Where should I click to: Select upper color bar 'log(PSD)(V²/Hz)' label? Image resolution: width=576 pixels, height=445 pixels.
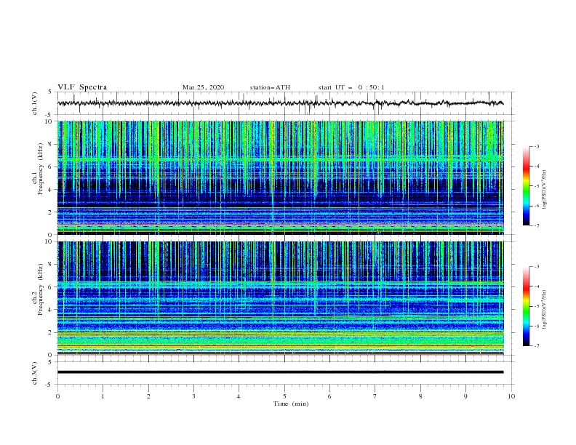(545, 190)
